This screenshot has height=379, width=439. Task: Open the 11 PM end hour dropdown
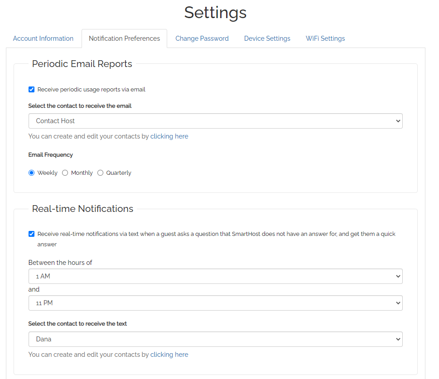click(x=216, y=303)
